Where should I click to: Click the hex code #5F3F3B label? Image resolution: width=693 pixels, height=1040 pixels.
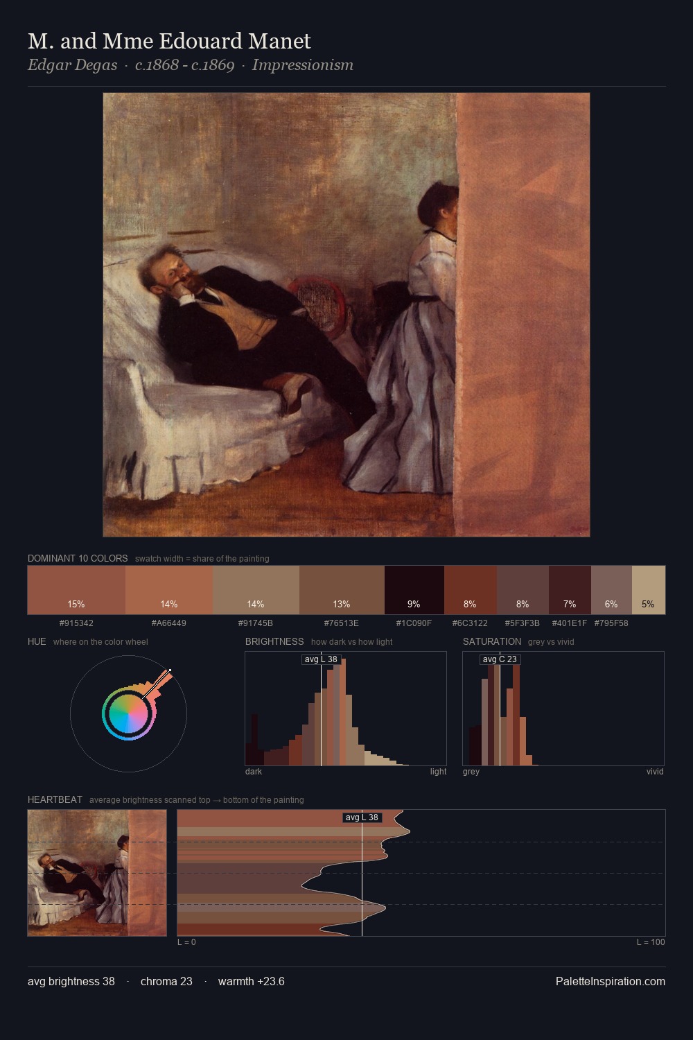523,623
